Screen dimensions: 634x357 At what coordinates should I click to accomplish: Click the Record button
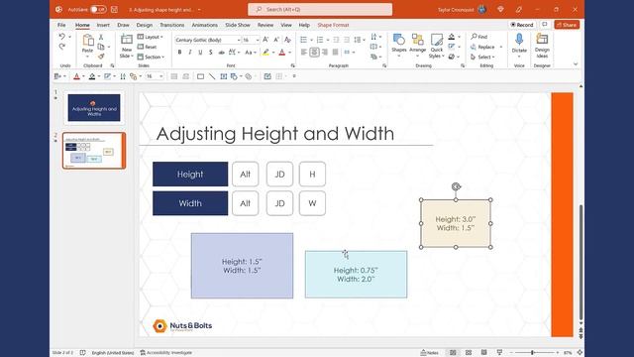pyautogui.click(x=522, y=25)
